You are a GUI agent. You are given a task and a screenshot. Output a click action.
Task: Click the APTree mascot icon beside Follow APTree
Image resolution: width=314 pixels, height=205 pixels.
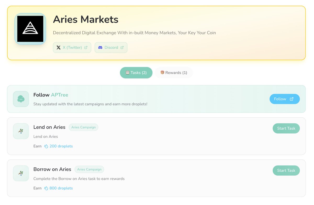click(21, 99)
